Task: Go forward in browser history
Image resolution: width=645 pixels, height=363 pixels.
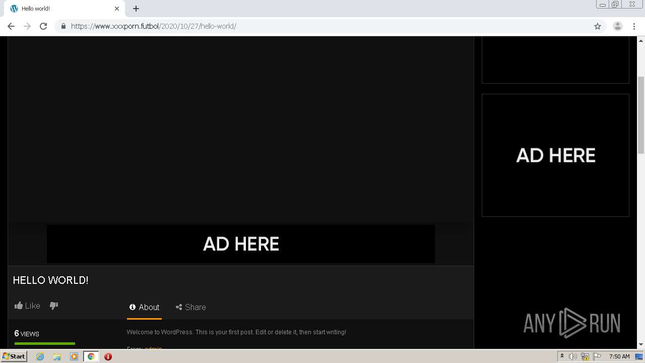Action: coord(27,26)
